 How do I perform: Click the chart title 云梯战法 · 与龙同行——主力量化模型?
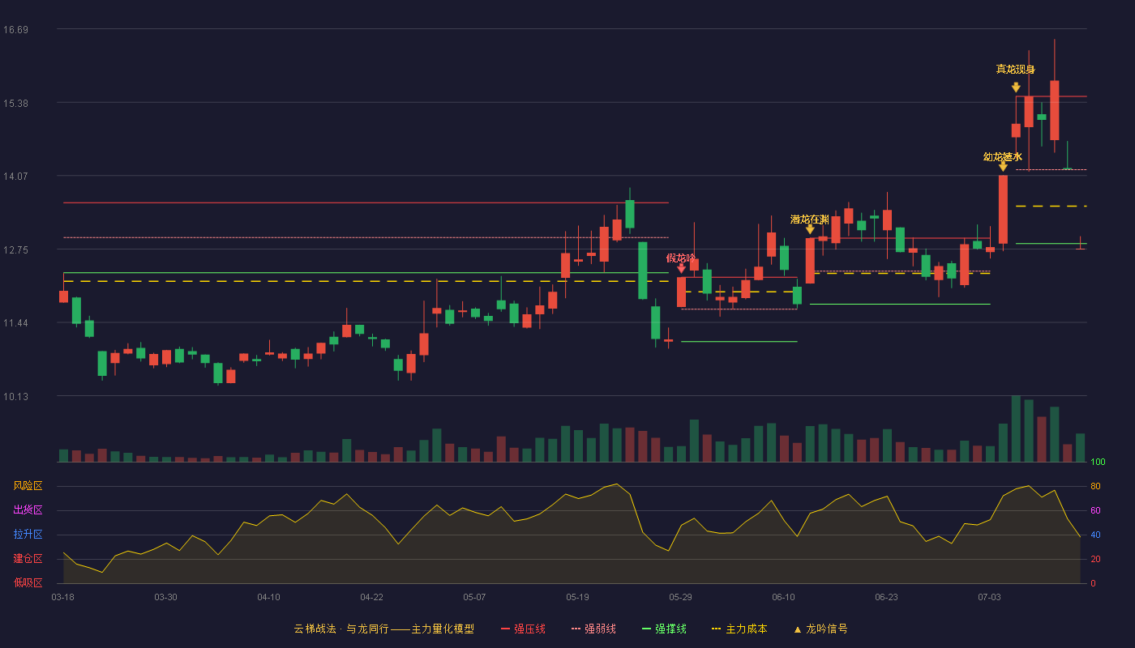pos(384,629)
